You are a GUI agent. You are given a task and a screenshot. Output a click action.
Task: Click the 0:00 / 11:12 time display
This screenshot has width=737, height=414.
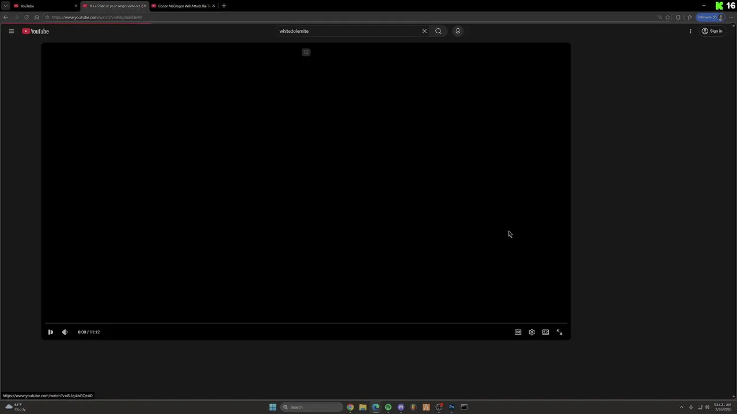click(x=89, y=332)
